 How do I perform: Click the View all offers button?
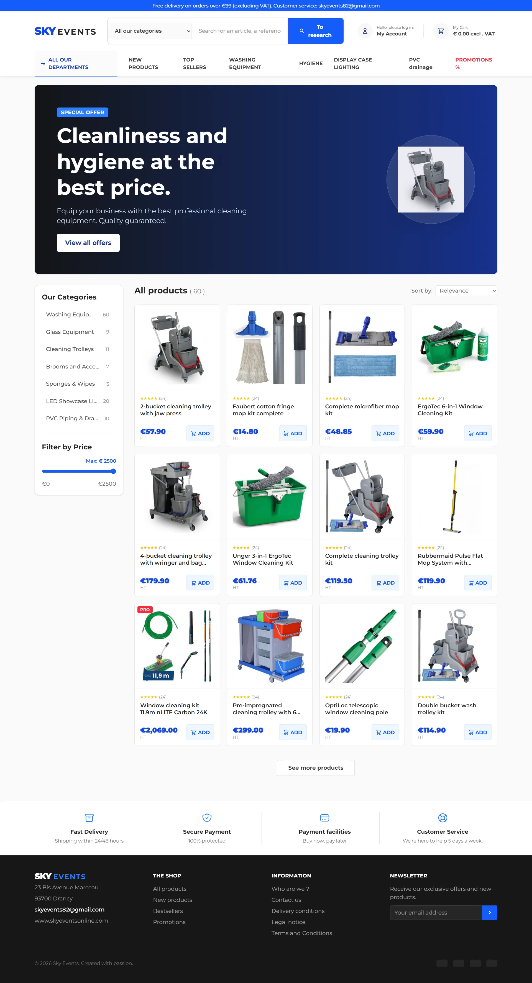click(88, 243)
